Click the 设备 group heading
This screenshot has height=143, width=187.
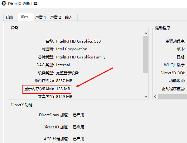point(14,28)
